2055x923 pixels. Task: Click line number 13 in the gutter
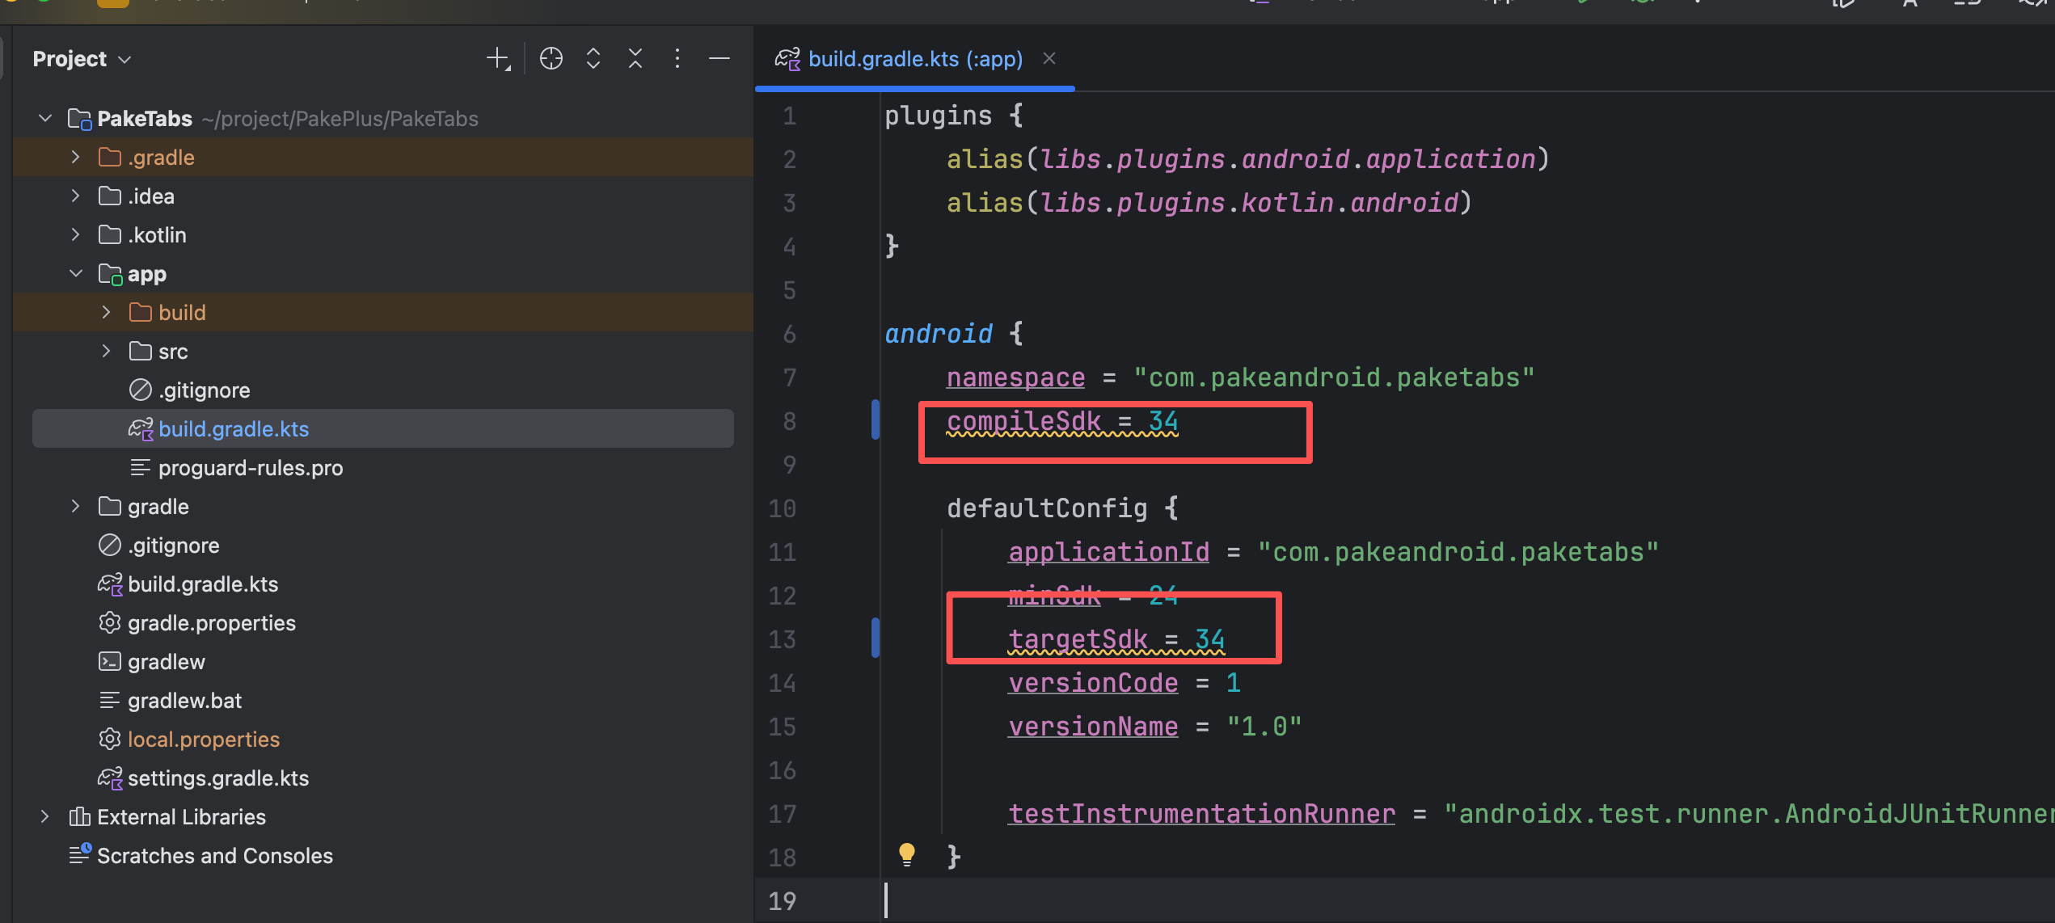tap(781, 639)
